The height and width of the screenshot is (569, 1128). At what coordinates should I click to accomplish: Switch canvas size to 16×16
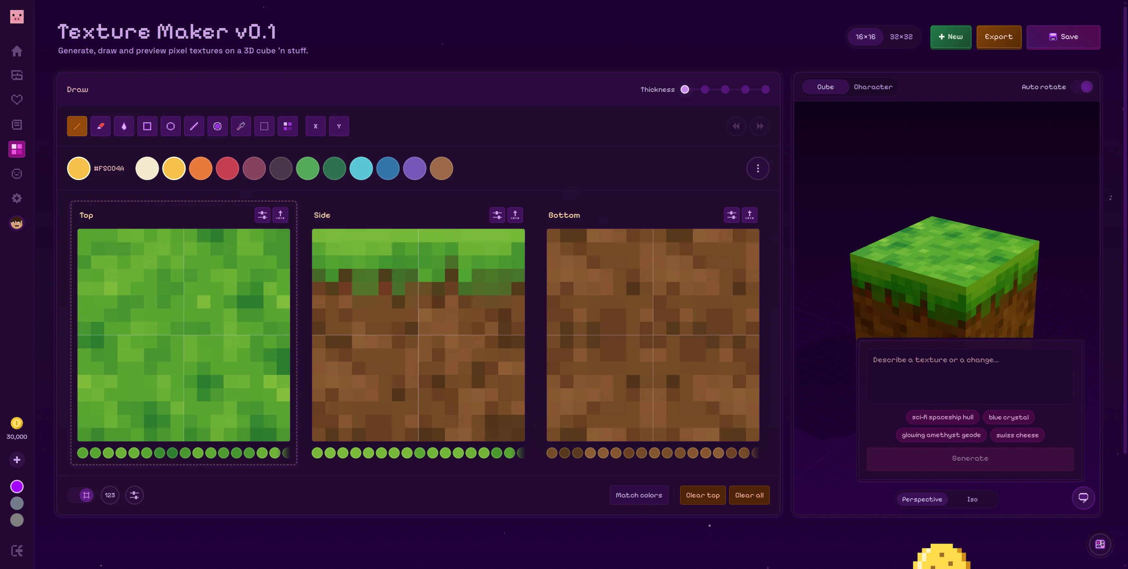tap(866, 37)
